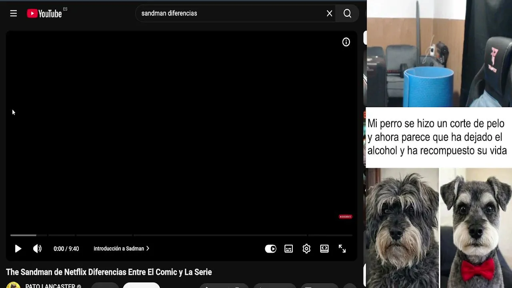Turn on subtitles/closed captions

pyautogui.click(x=288, y=249)
